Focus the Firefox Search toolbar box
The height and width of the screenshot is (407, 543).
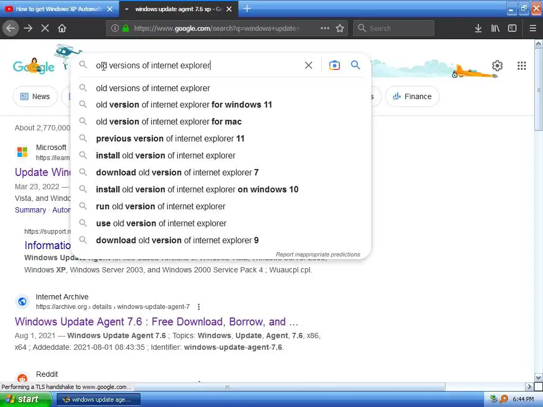[x=393, y=28]
